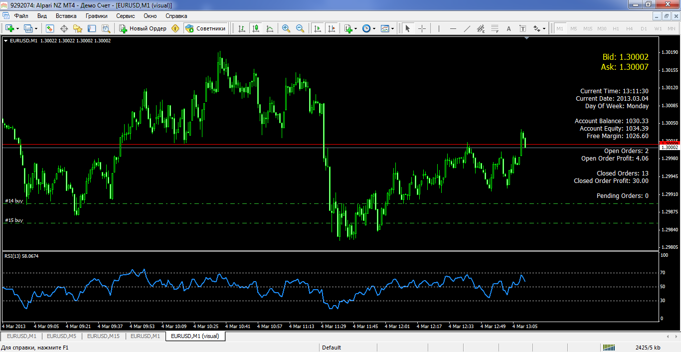Switch to the EURUSD,M5 chart tab
The height and width of the screenshot is (352, 681).
point(61,336)
